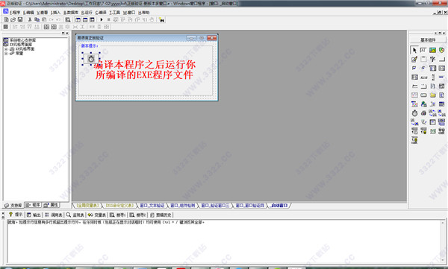Screen dimensions: 448x269
Task: Open the 帮助 (Help) menu
Action: click(143, 13)
